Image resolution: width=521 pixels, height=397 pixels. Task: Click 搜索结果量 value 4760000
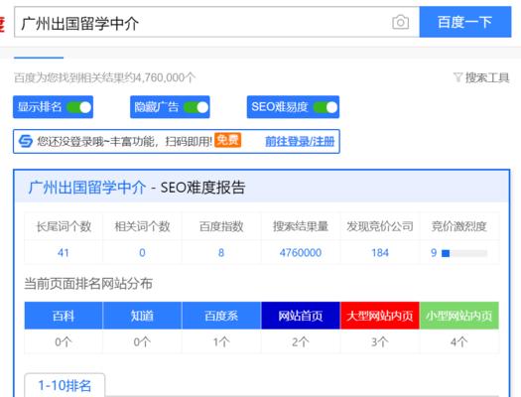tap(301, 253)
